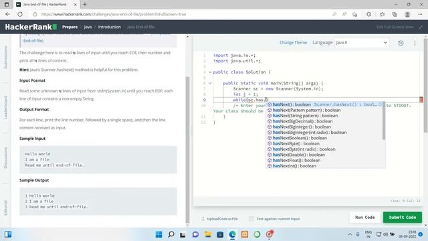Open Task View on the taskbar
The image size is (428, 241).
[x=183, y=234]
